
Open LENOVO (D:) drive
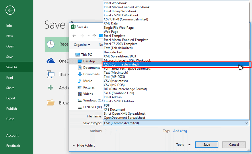pyautogui.click(x=93, y=107)
